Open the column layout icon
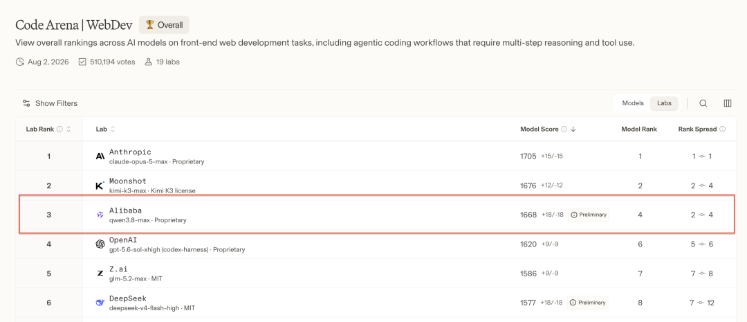The image size is (747, 322). (x=728, y=103)
